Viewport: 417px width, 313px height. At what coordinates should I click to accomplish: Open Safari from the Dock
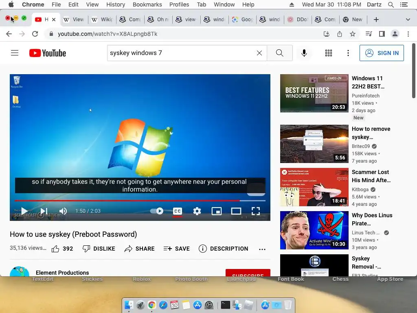tap(163, 305)
